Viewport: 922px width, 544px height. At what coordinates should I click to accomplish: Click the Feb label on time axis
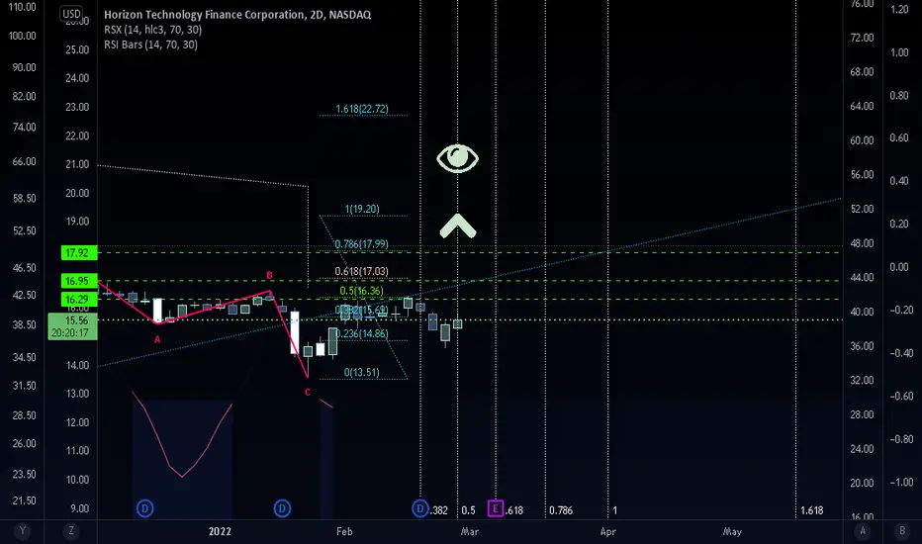(344, 532)
